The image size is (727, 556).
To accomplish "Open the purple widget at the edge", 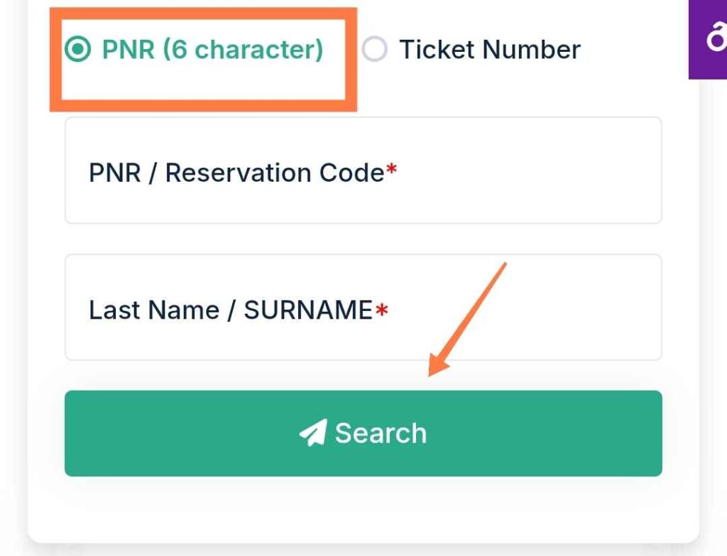I will pos(708,40).
